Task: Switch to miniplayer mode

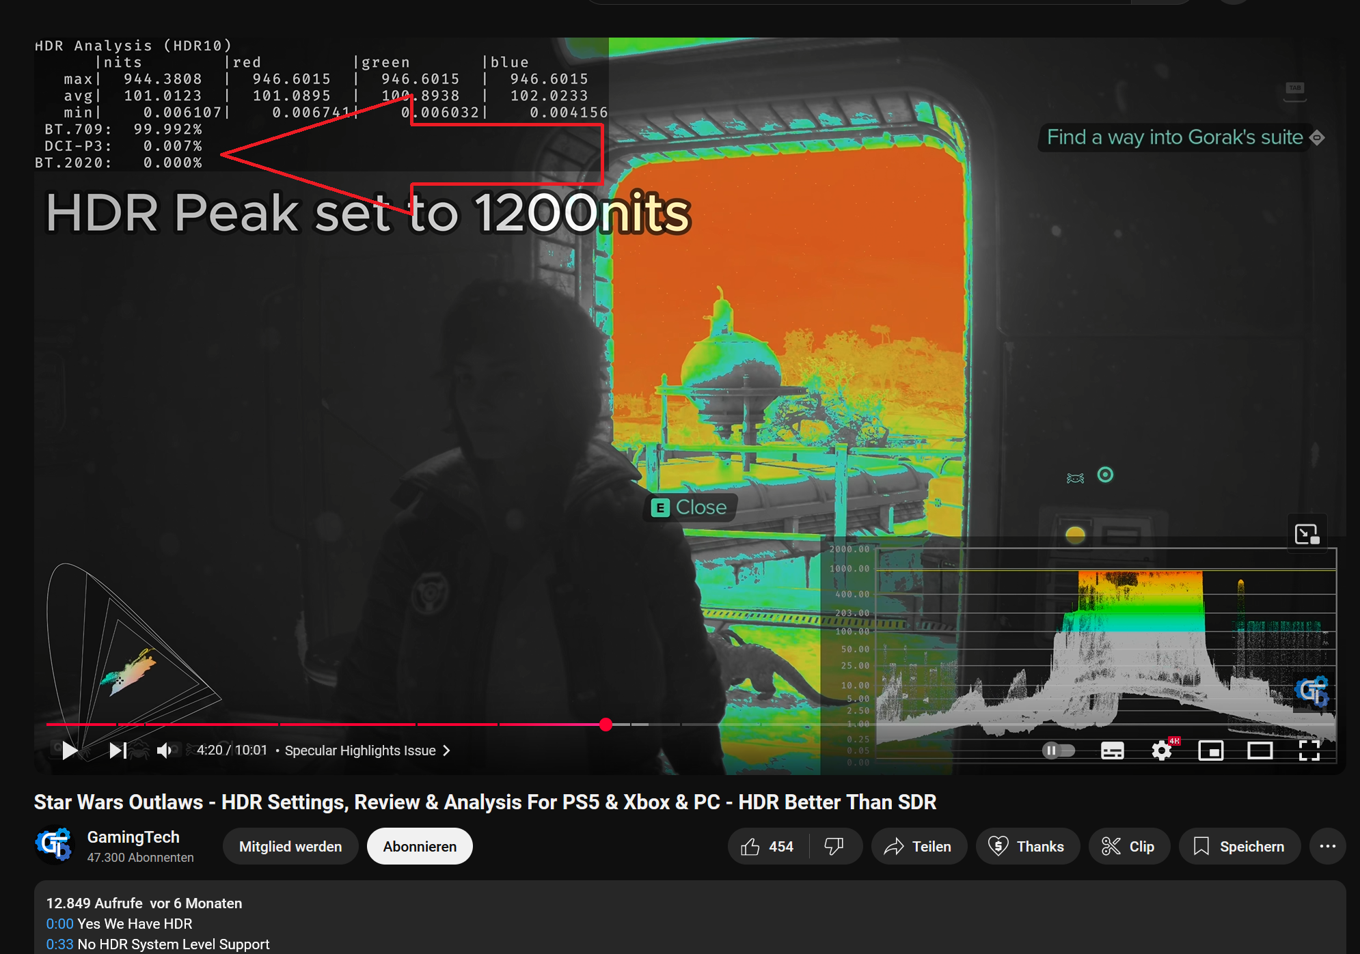Action: click(x=1210, y=750)
